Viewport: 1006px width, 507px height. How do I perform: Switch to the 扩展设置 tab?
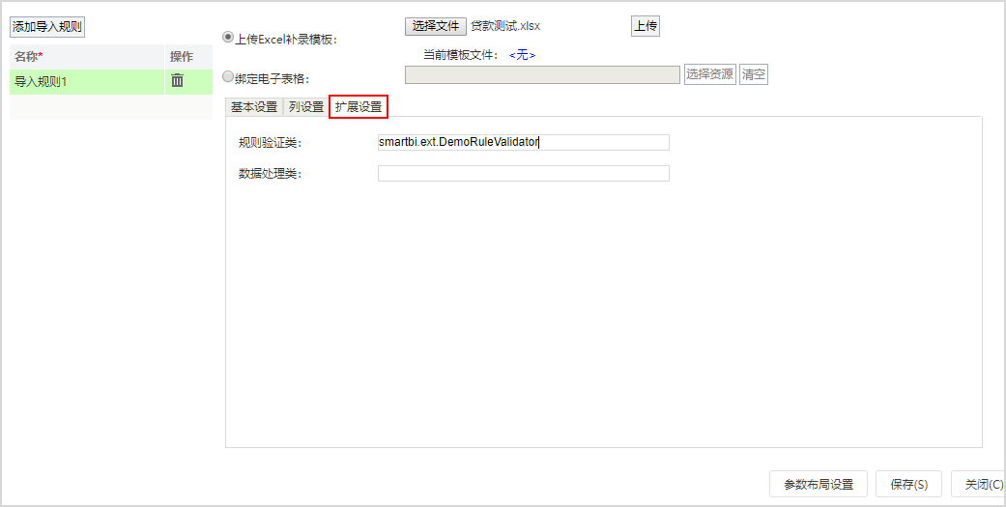click(359, 107)
